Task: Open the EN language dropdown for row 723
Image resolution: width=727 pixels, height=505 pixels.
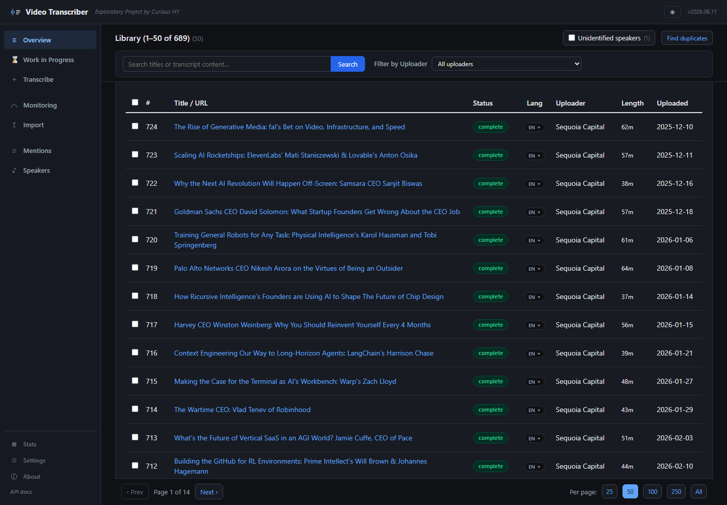Action: (535, 156)
